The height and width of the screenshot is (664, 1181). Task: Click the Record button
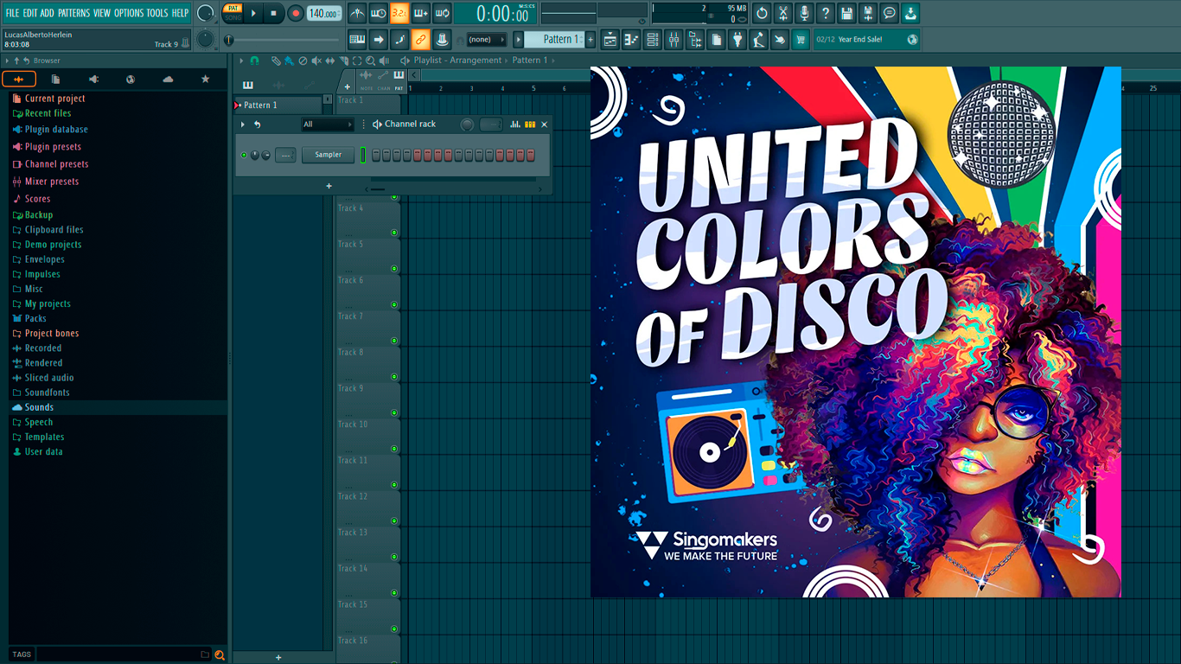[296, 13]
